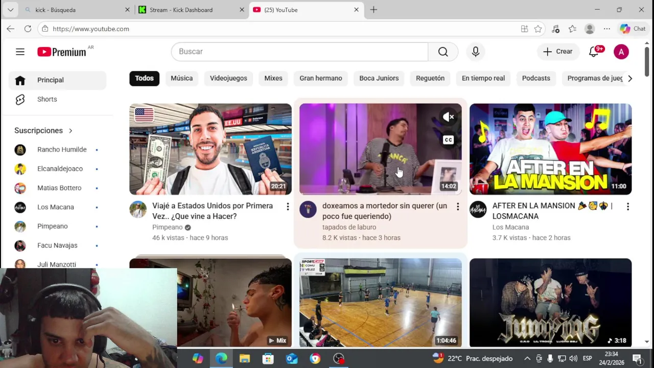Open taskbar clock showing 23:34
The width and height of the screenshot is (654, 368).
[x=611, y=358]
